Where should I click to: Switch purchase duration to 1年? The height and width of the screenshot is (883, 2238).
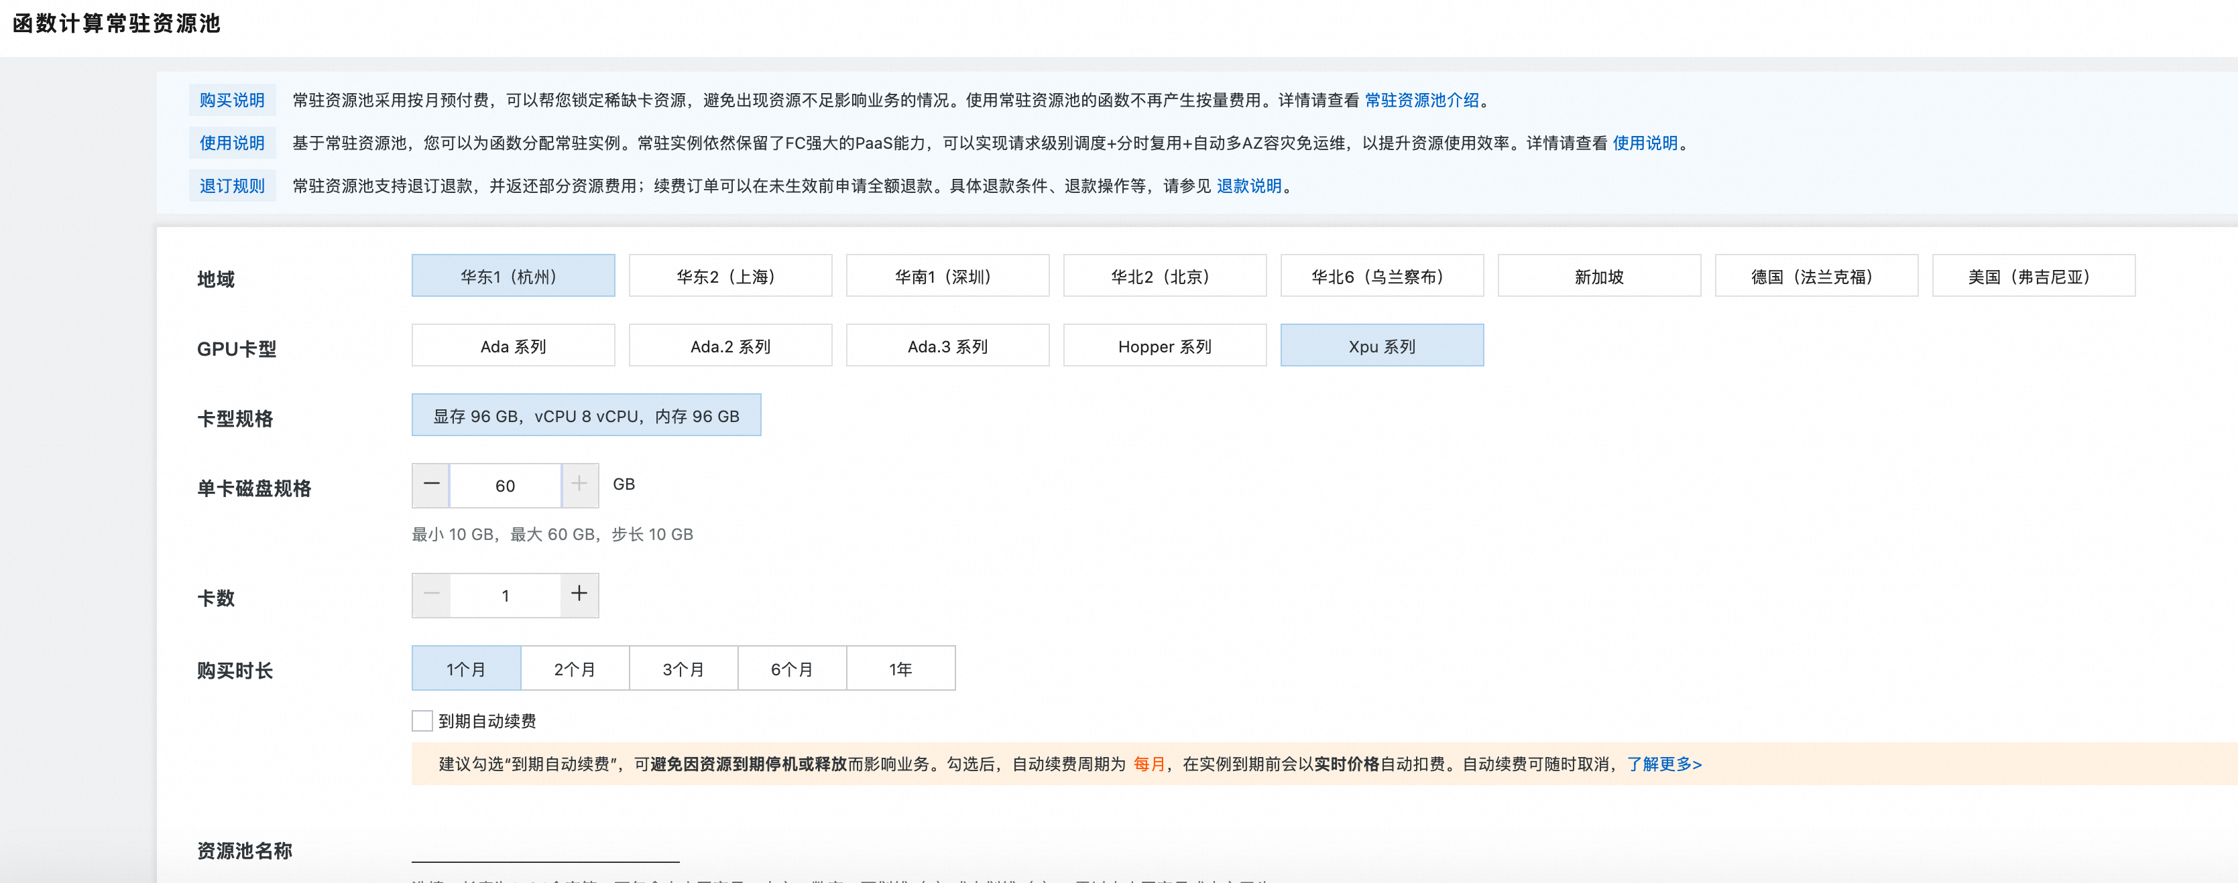click(x=900, y=669)
